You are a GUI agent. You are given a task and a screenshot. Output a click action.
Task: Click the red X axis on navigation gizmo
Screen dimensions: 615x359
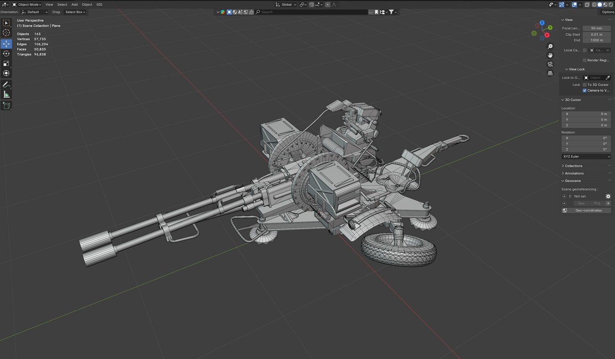coord(547,35)
